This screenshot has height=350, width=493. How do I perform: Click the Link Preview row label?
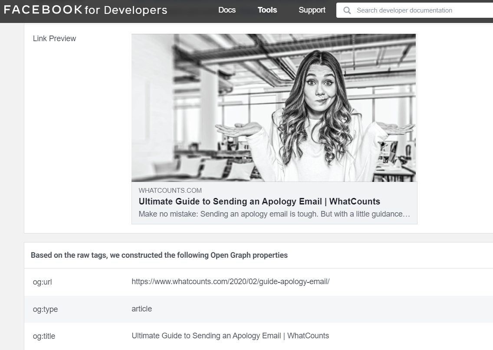point(54,39)
